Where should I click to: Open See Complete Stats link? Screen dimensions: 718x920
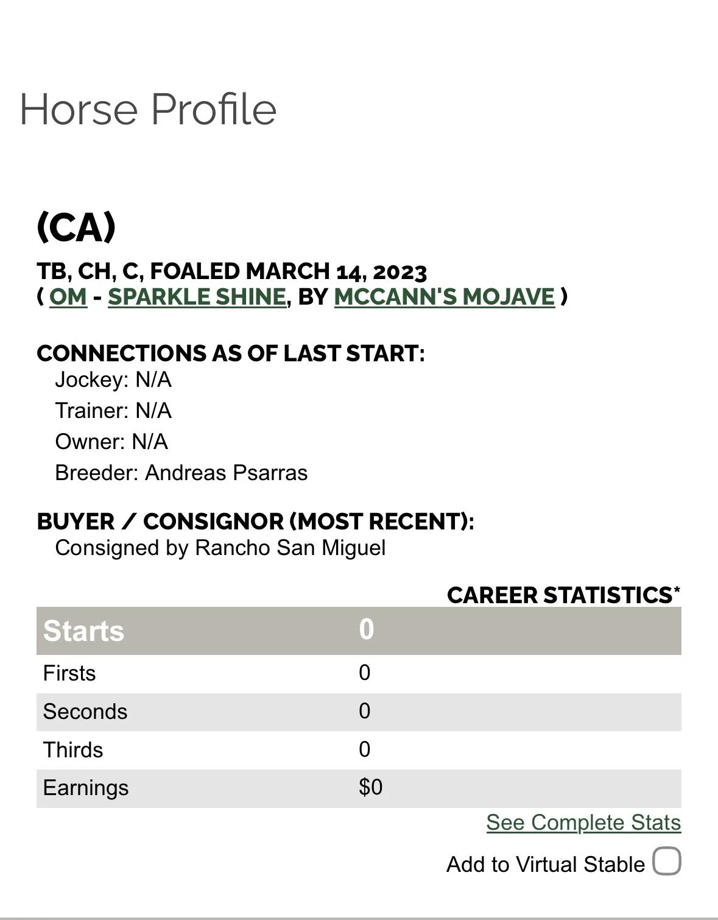click(583, 823)
